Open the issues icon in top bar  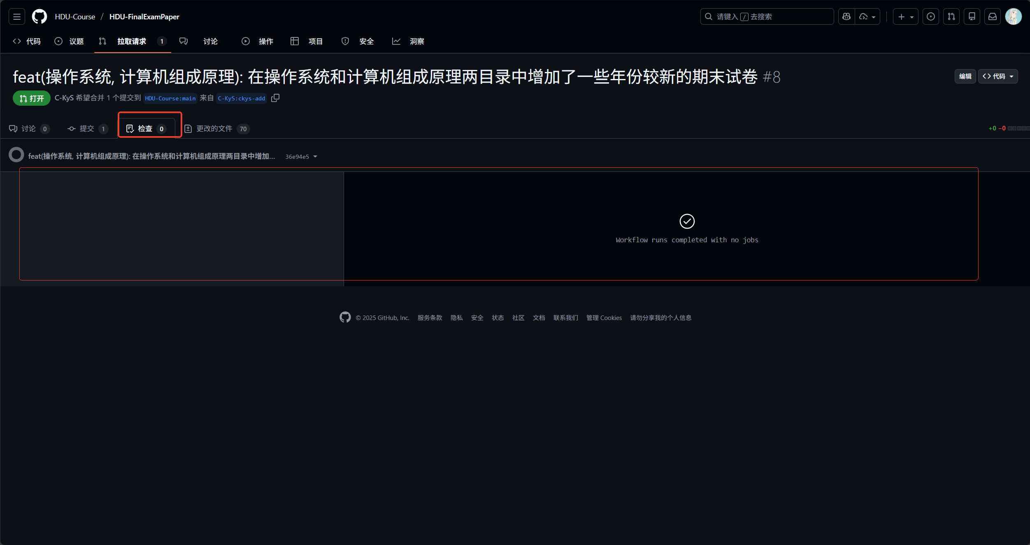(930, 16)
